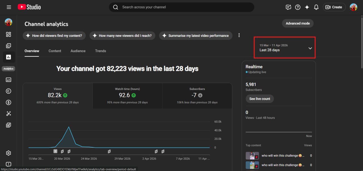
Task: Click the sidebar Send feedback exclamation icon
Action: click(9, 164)
